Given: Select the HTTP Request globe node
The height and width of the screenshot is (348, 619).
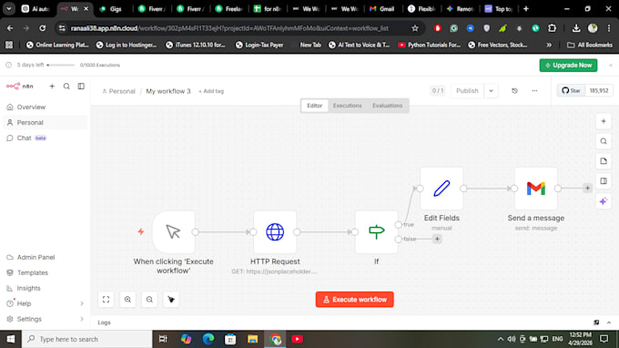Looking at the screenshot, I should click(275, 232).
